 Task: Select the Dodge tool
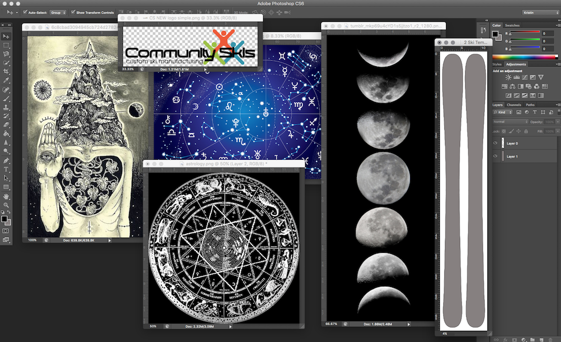tap(6, 151)
